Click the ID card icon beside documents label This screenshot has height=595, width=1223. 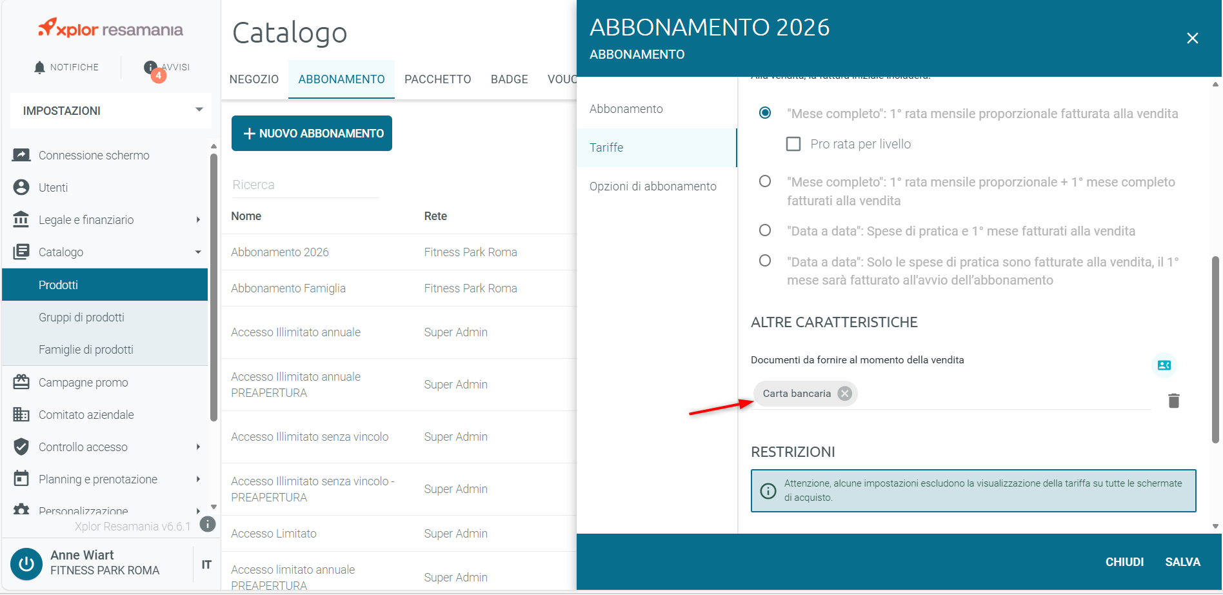click(x=1164, y=365)
